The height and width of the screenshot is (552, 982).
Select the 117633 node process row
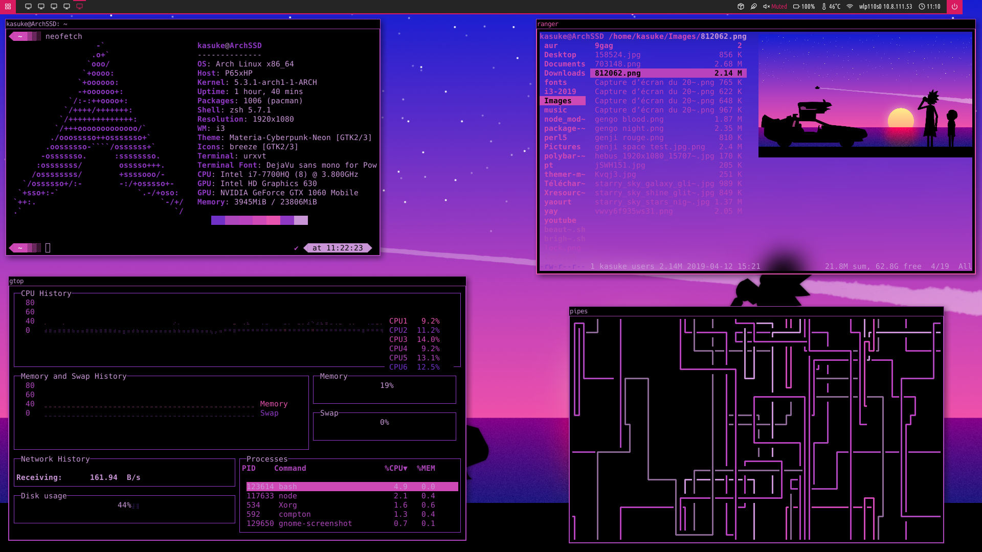point(352,496)
